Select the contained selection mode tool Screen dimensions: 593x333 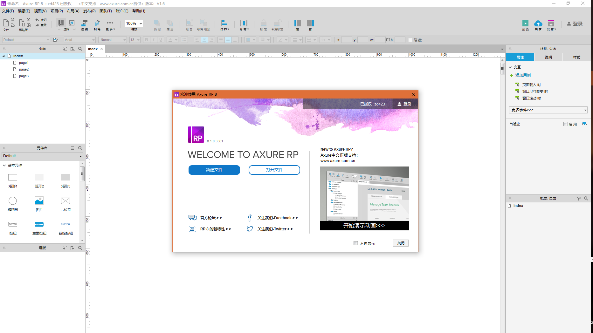72,23
